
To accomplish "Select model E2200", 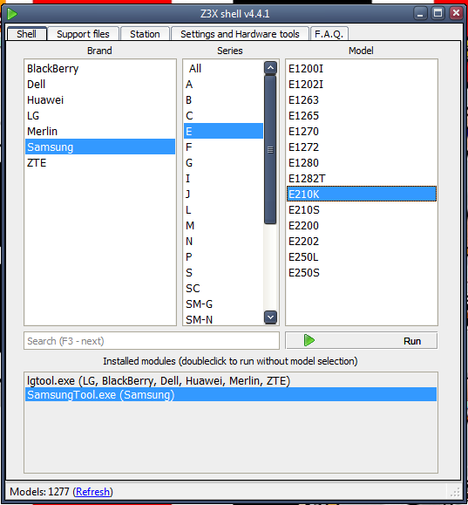I will click(362, 225).
